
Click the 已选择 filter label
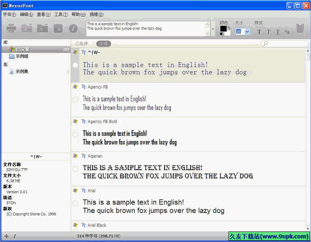(82, 44)
